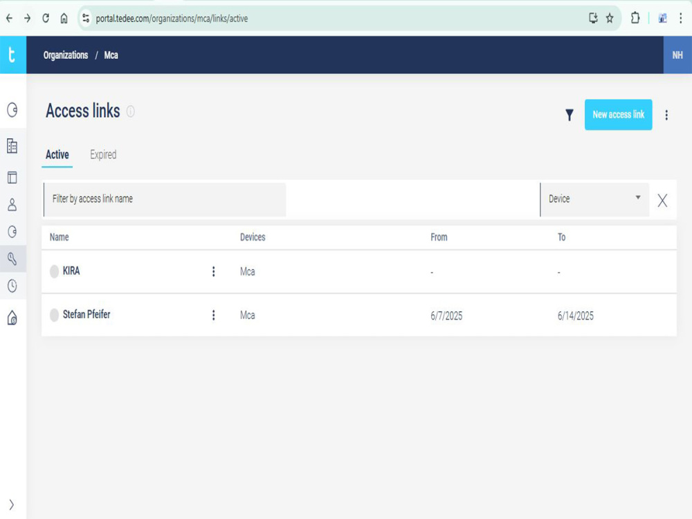Focus the Filter by access link name field

click(165, 199)
